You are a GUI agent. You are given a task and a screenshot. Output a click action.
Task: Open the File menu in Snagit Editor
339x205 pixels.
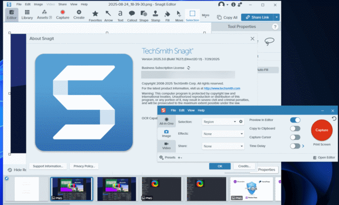click(x=19, y=4)
